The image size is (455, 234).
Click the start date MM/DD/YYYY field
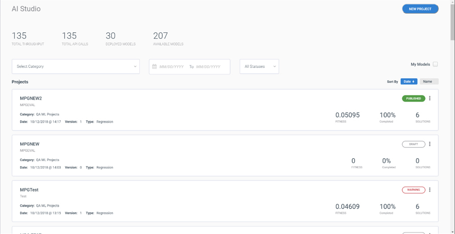[x=171, y=67]
